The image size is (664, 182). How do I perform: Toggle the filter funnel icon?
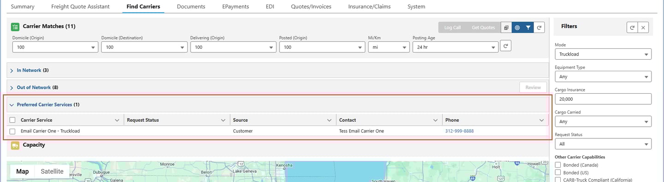pos(528,28)
